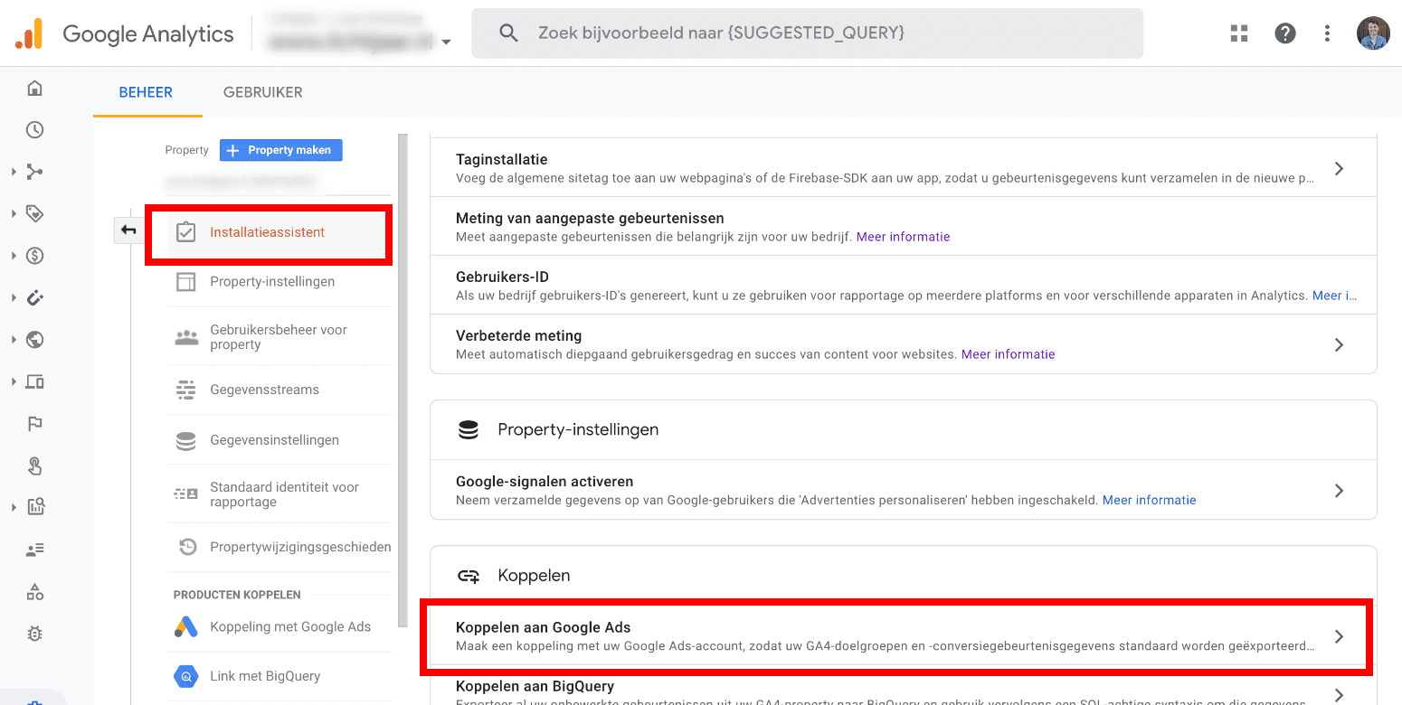Open the touch pointer events icon
Image resolution: width=1402 pixels, height=705 pixels.
34,465
